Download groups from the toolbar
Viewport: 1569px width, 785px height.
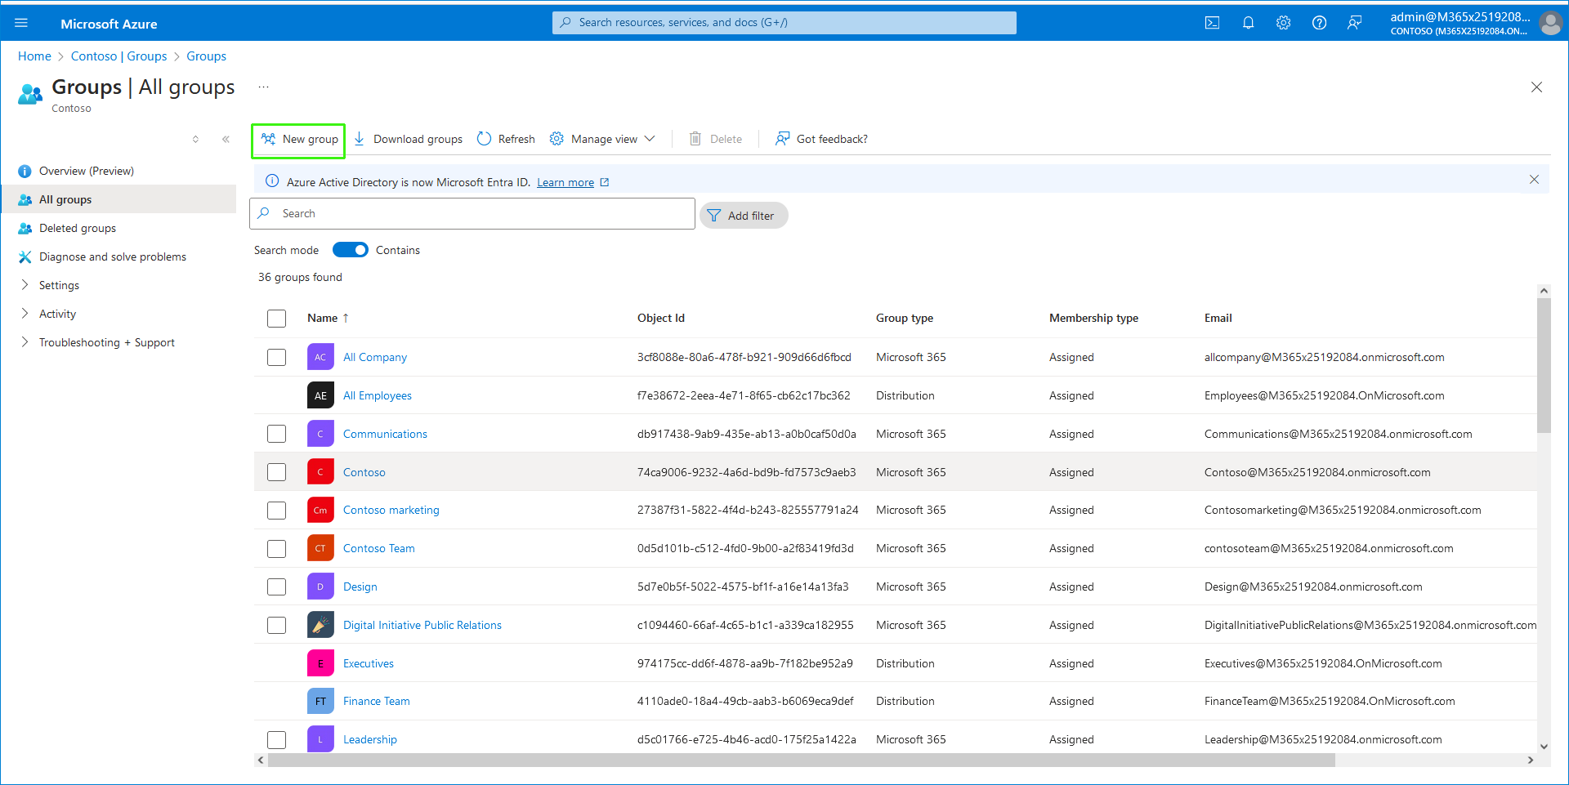[408, 140]
